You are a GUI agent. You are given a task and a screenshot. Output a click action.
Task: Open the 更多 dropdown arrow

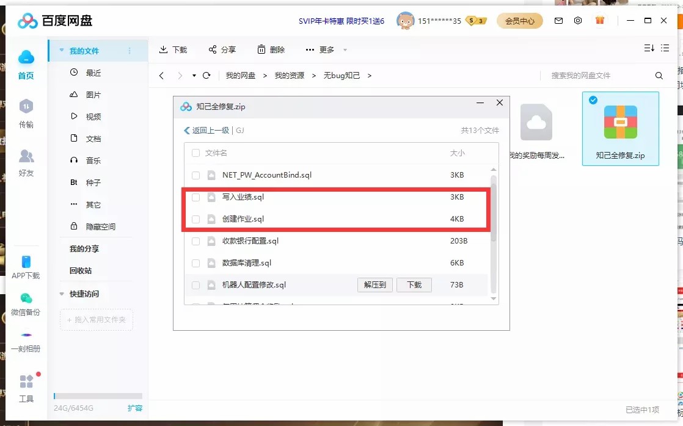tap(345, 50)
